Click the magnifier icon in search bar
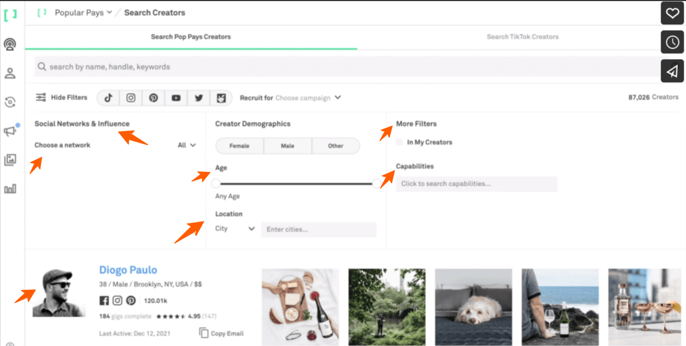The image size is (686, 346). coord(42,67)
